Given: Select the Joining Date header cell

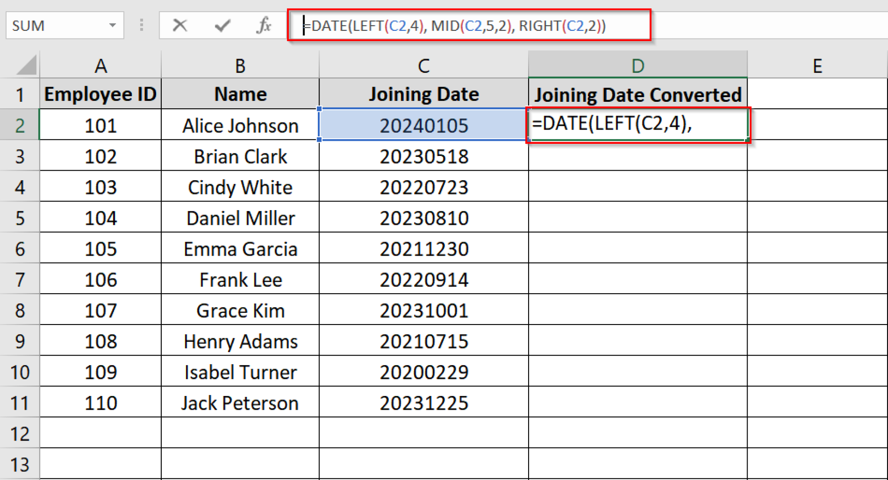Looking at the screenshot, I should (424, 93).
